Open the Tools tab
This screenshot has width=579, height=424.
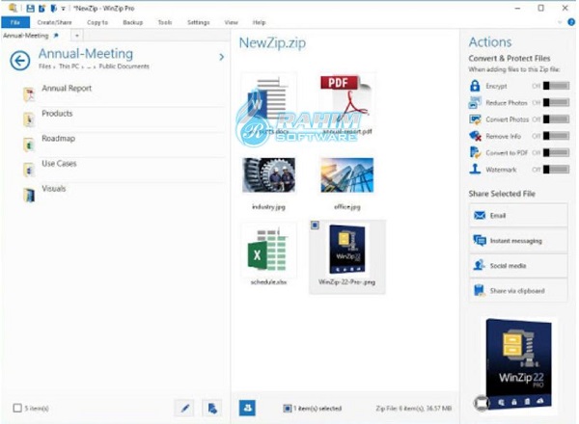(x=165, y=22)
